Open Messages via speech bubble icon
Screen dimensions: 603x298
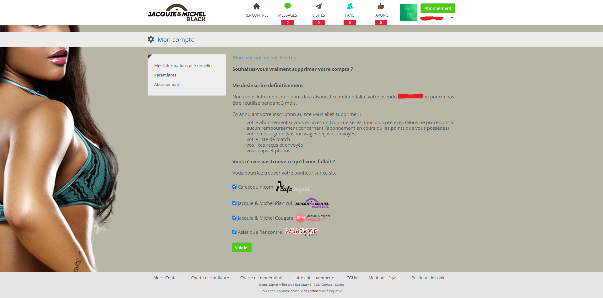[x=287, y=6]
